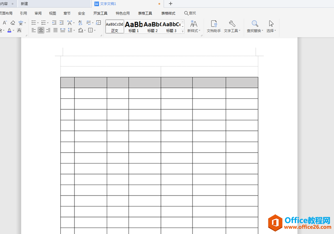Open the 选择 dropdown
This screenshot has height=234, width=334.
(271, 27)
